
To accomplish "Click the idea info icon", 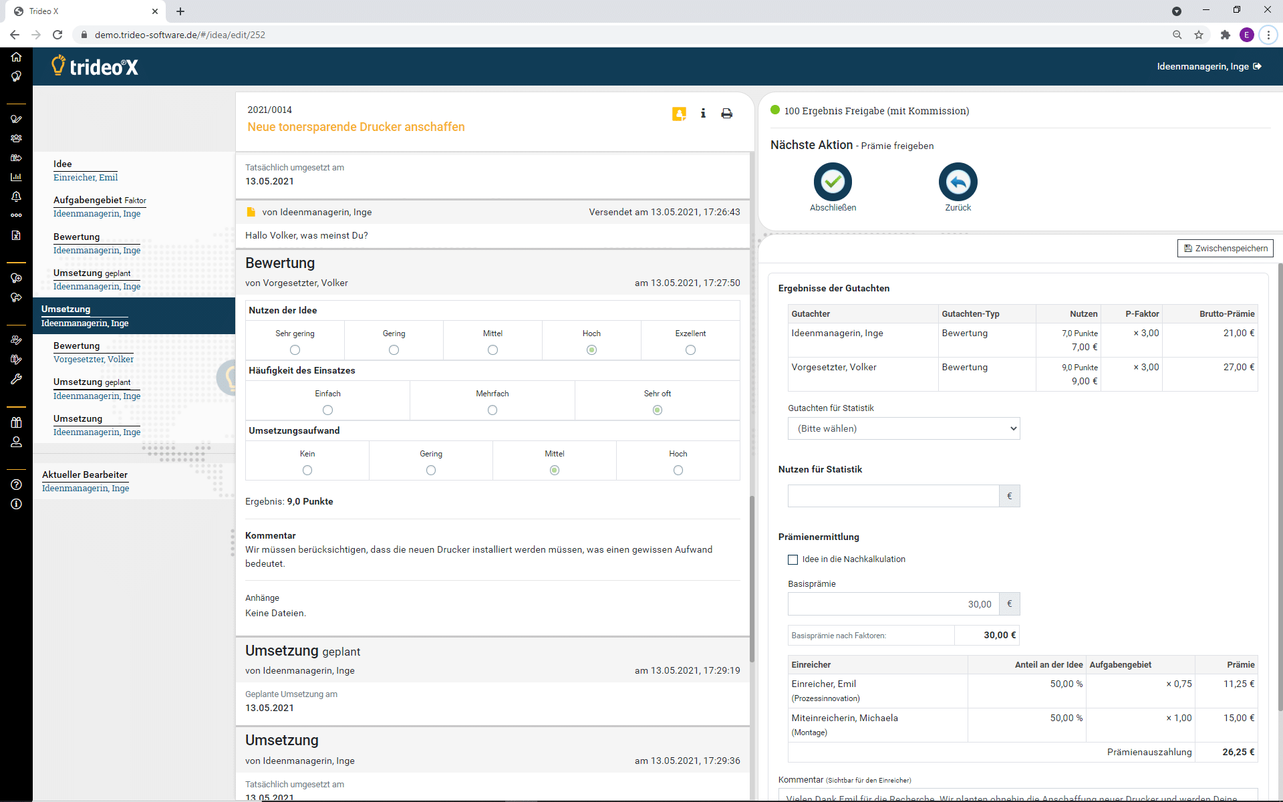I will (x=703, y=114).
